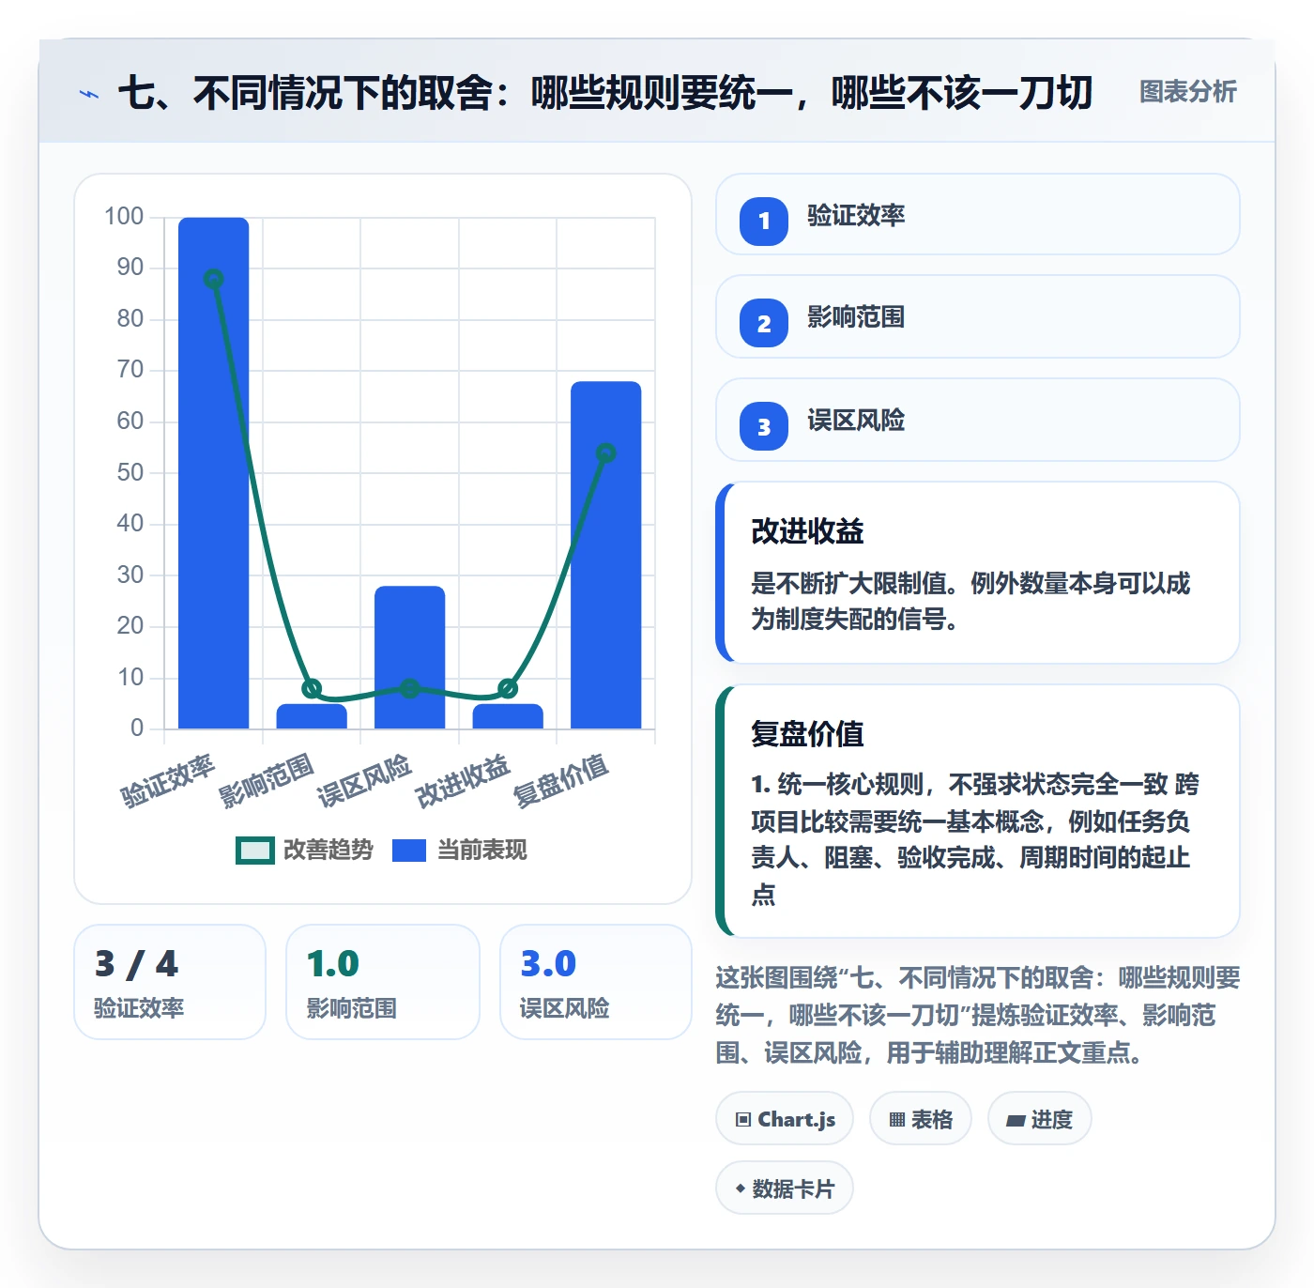Click the number 1 badge for 验证效率
Screen dimensions: 1314x1288
(x=764, y=222)
